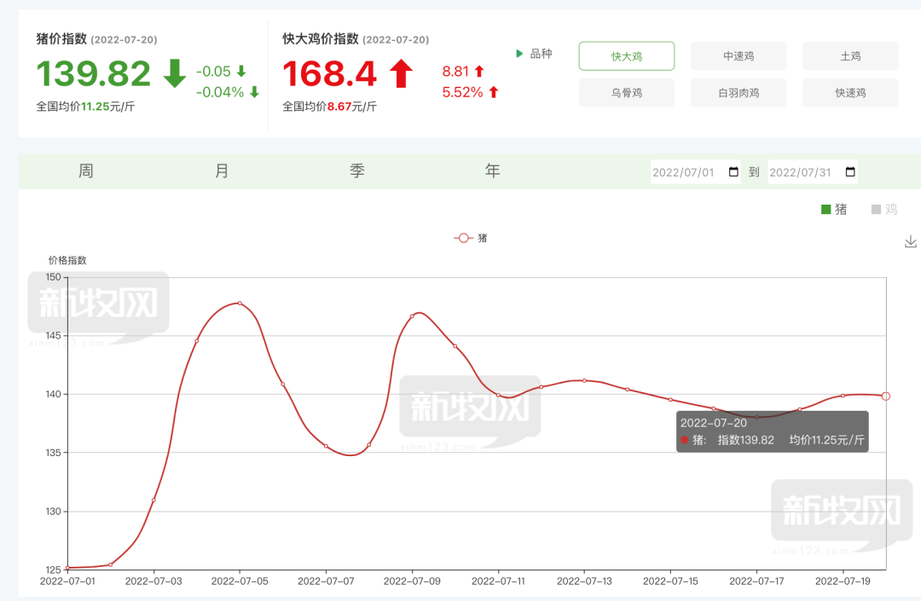Click the 5.52% change value
Image resolution: width=921 pixels, height=601 pixels.
click(x=462, y=92)
